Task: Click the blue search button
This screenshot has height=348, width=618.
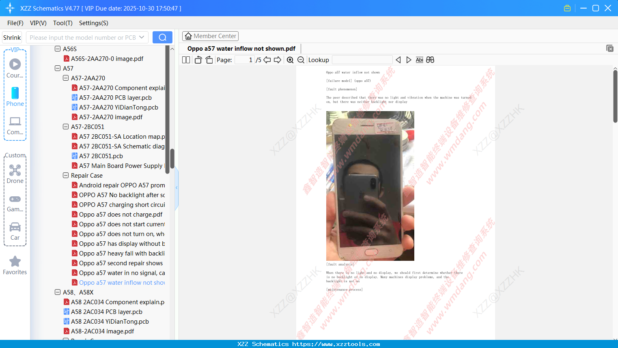Action: 162,37
